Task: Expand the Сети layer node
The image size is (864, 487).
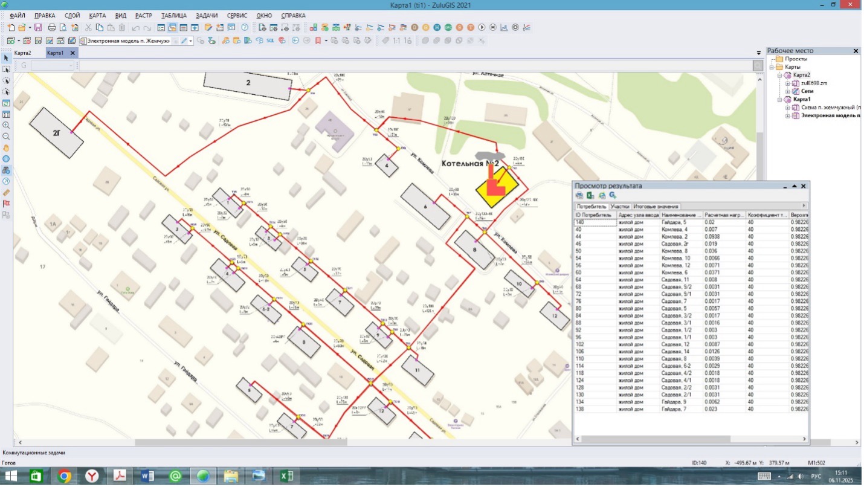Action: [788, 91]
